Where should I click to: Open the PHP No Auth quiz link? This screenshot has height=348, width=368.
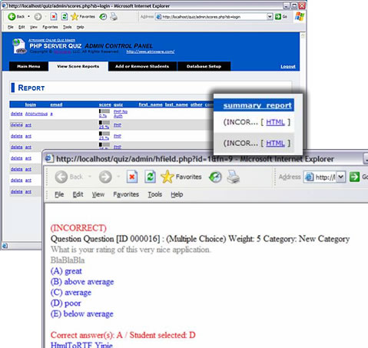(121, 114)
